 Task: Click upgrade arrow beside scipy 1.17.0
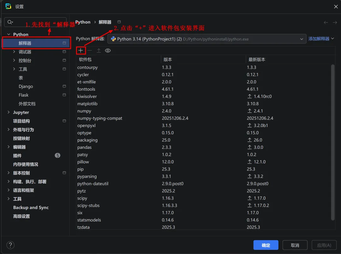(249, 198)
